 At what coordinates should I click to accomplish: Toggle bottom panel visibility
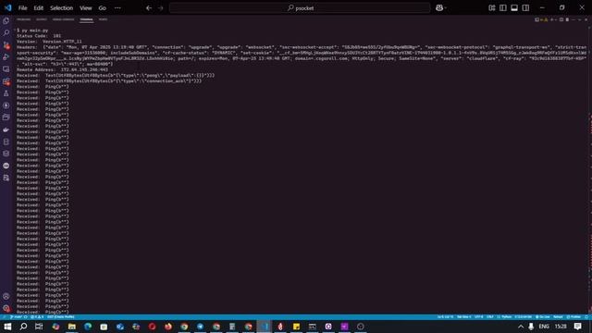coord(514,8)
